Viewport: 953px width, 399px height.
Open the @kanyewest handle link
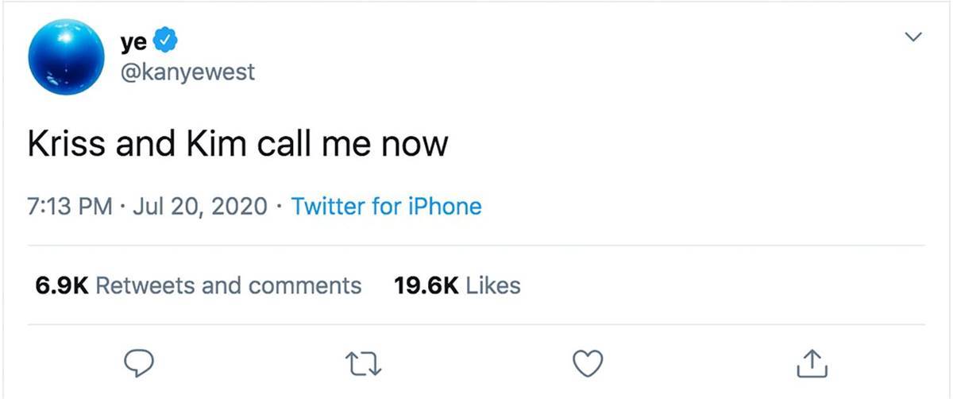tap(187, 72)
